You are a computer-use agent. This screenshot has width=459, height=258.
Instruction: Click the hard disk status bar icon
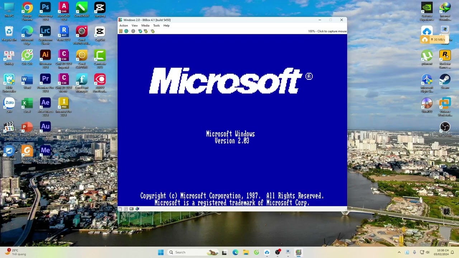click(x=131, y=209)
